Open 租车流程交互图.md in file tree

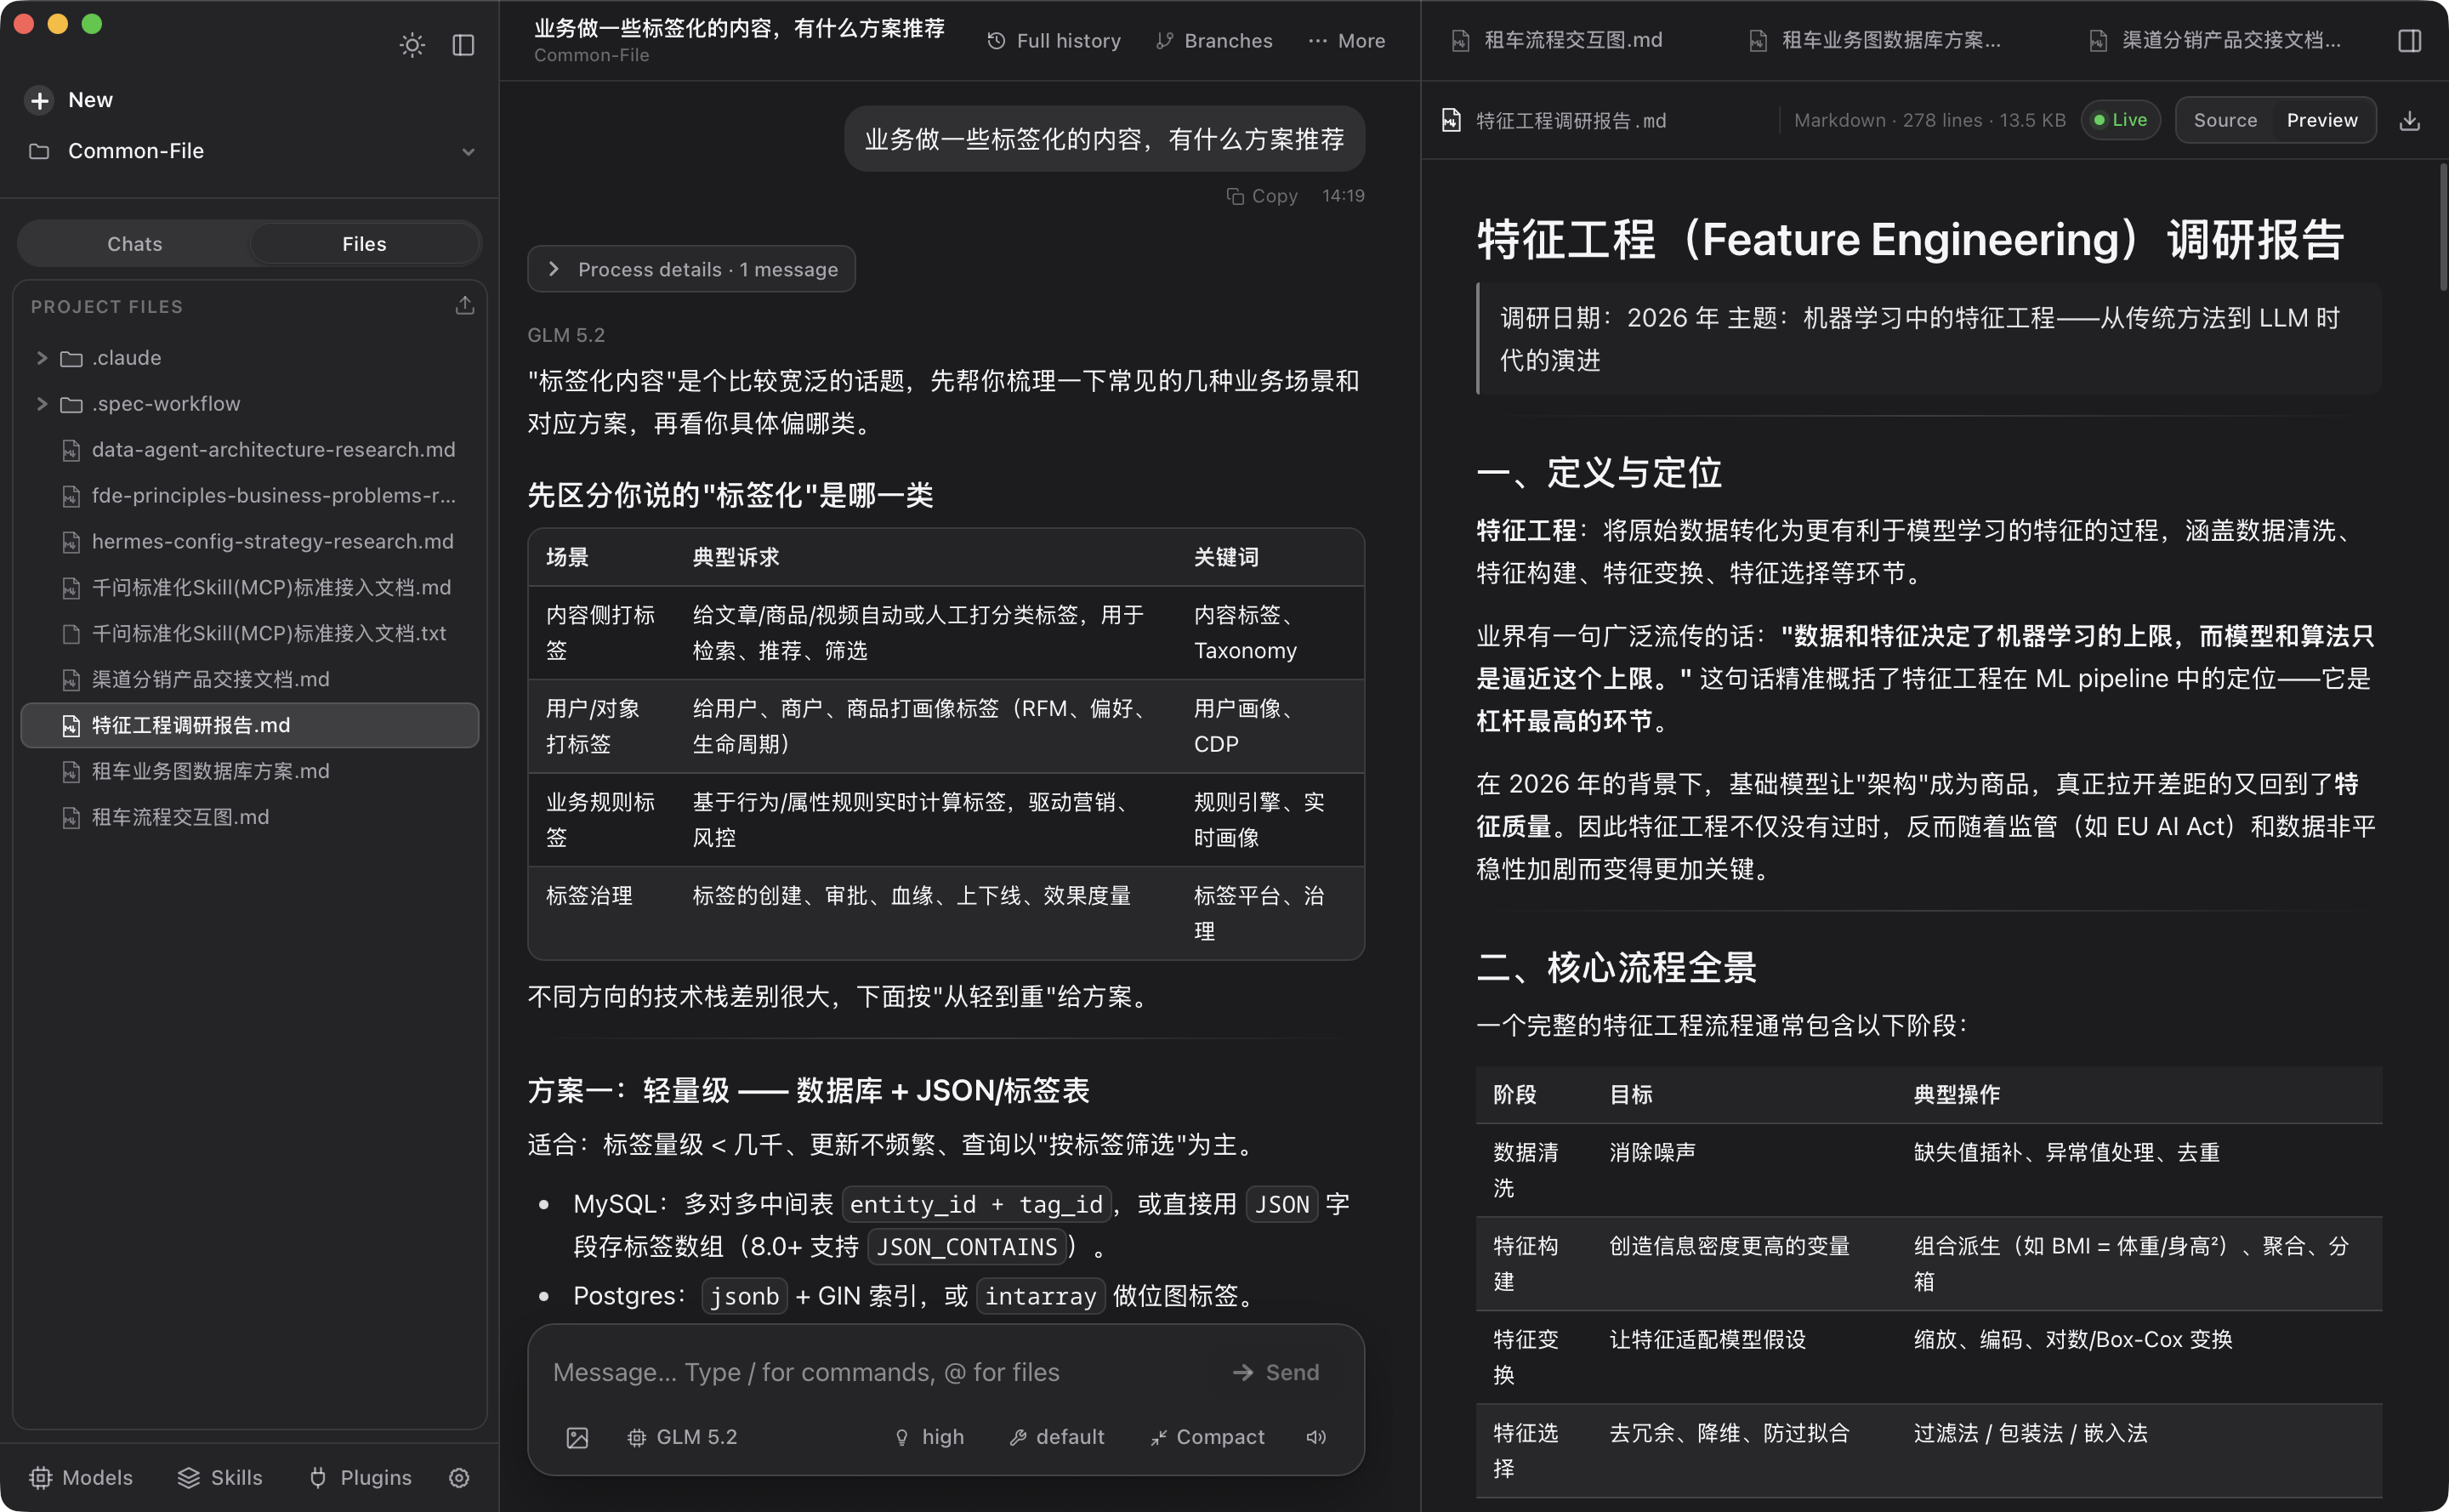coord(250,818)
